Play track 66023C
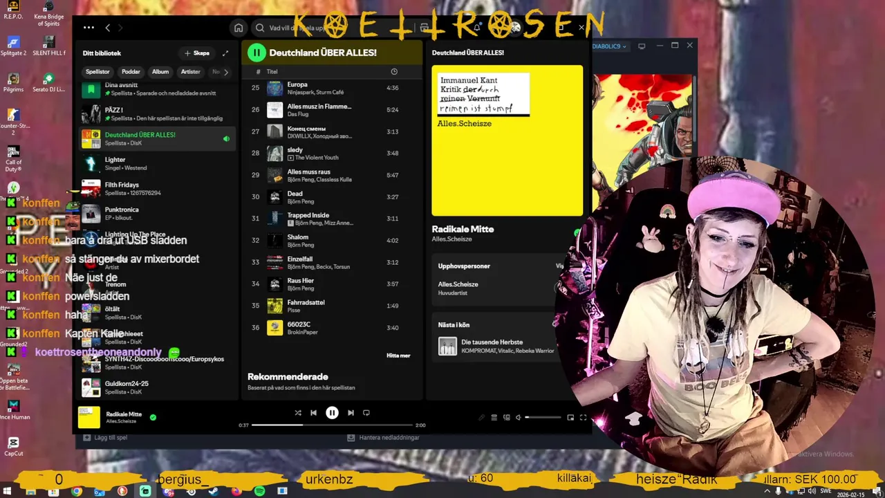 [332, 327]
